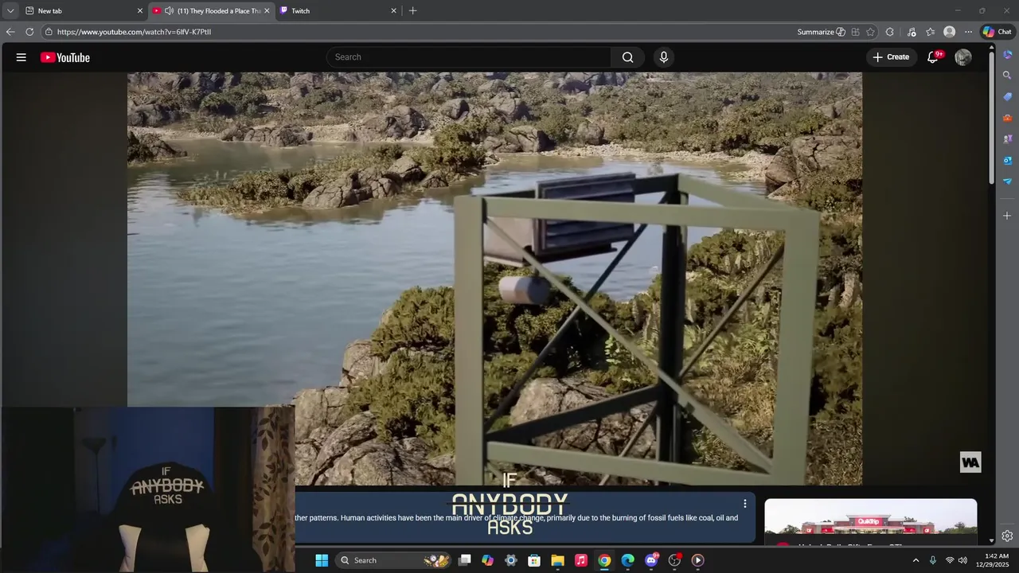Open Drop paper plane in sidebar
This screenshot has height=573, width=1019.
pos(1007,181)
